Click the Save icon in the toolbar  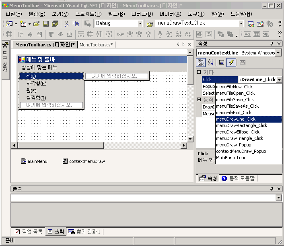coord(45,24)
